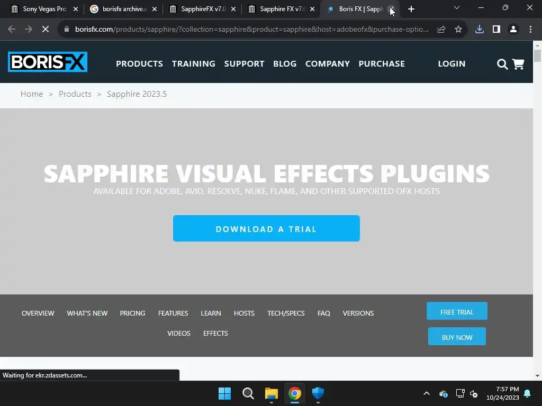Jump to VERSIONS section
This screenshot has height=406, width=542.
tap(358, 313)
